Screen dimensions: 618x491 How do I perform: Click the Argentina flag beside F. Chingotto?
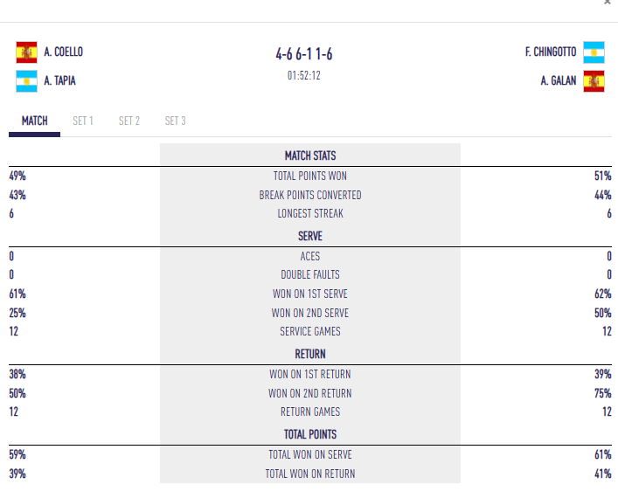point(594,52)
